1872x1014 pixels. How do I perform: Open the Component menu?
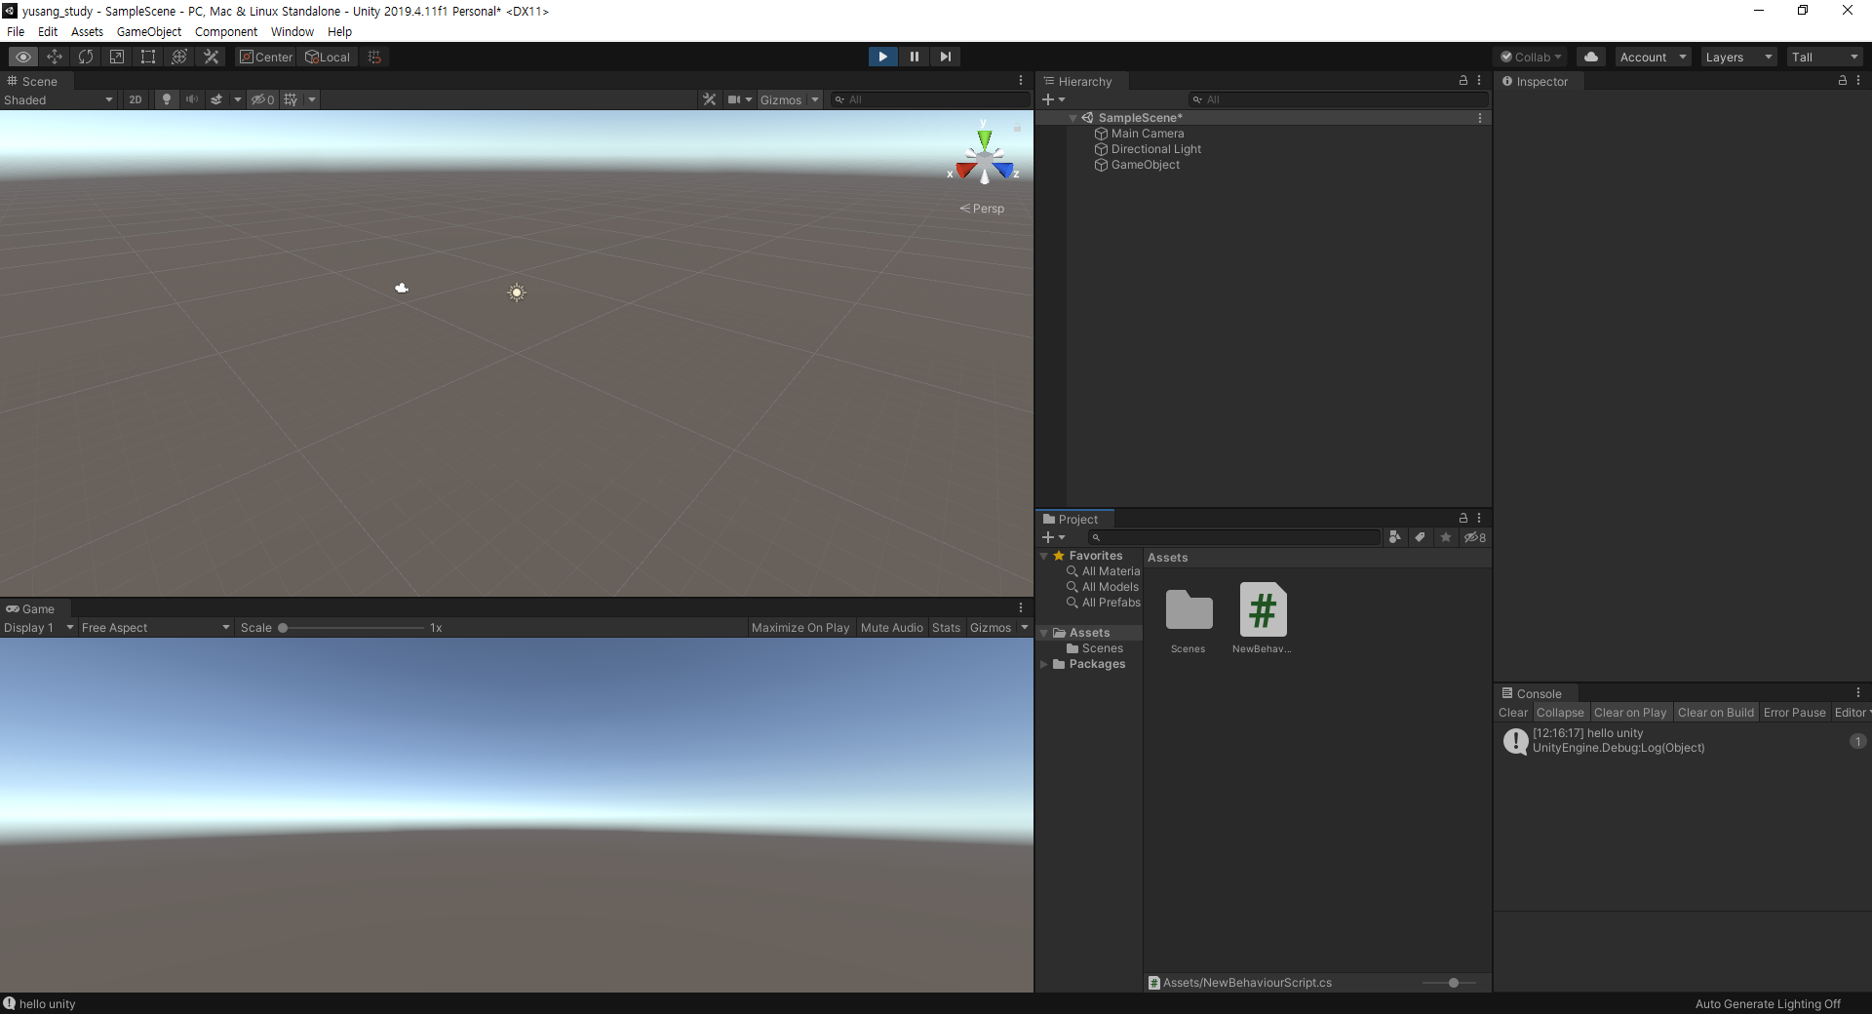point(226,31)
